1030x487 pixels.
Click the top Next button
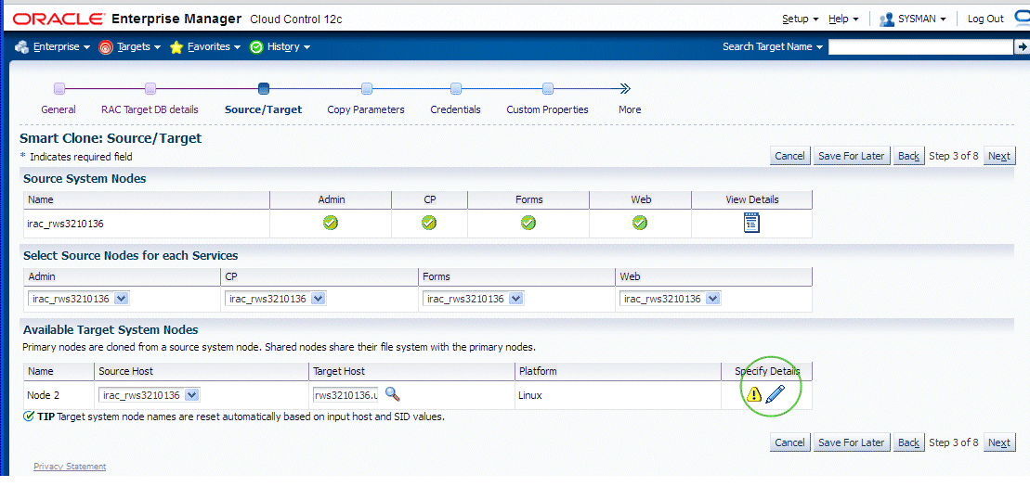[x=999, y=156]
